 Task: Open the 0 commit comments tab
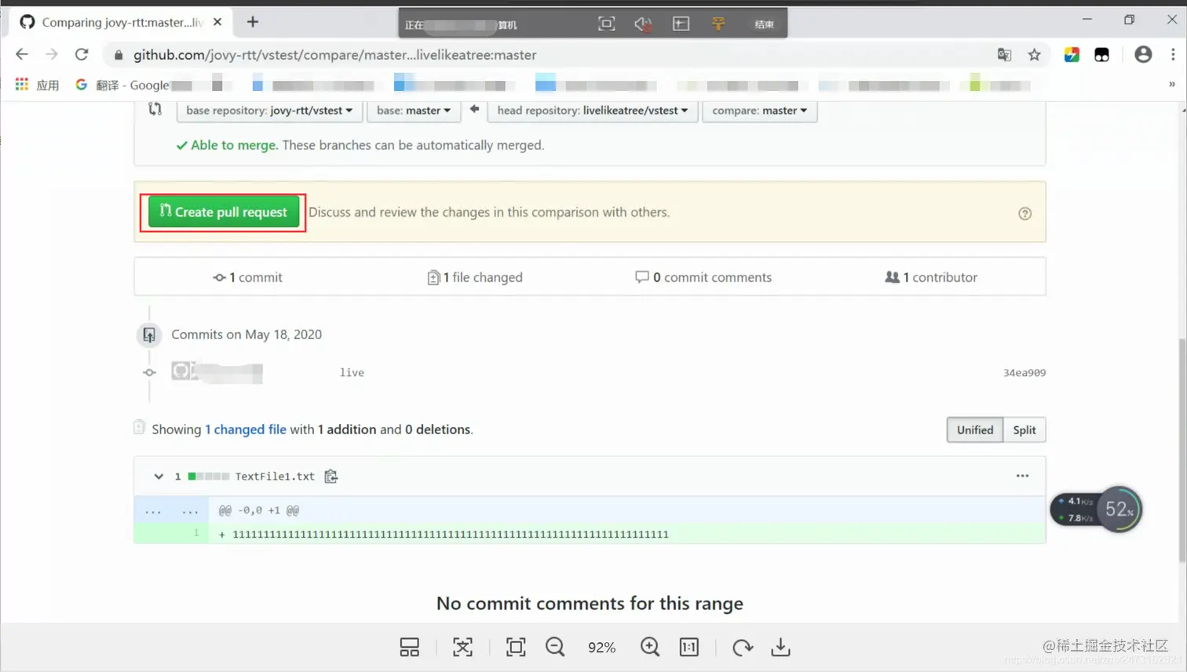point(703,277)
